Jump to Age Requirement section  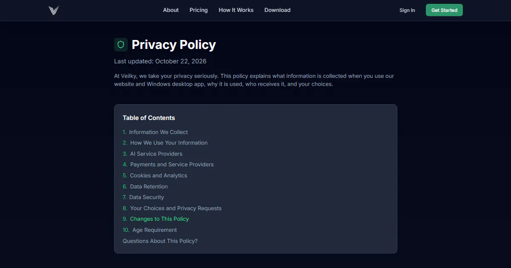149,230
